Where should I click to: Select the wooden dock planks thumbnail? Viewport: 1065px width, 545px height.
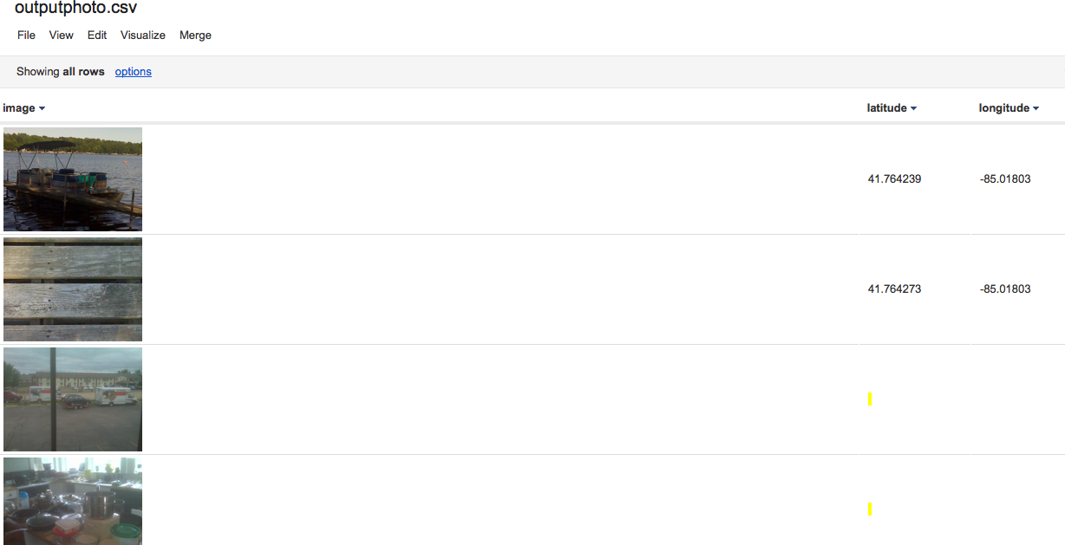pyautogui.click(x=73, y=289)
